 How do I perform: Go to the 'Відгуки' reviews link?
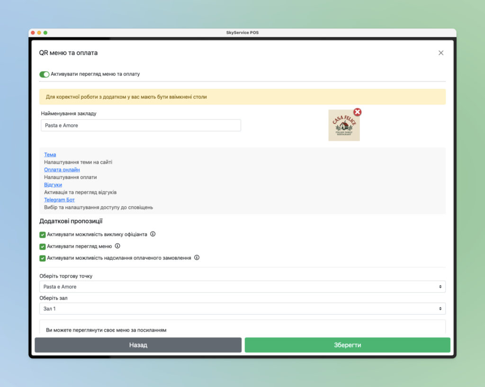click(53, 185)
